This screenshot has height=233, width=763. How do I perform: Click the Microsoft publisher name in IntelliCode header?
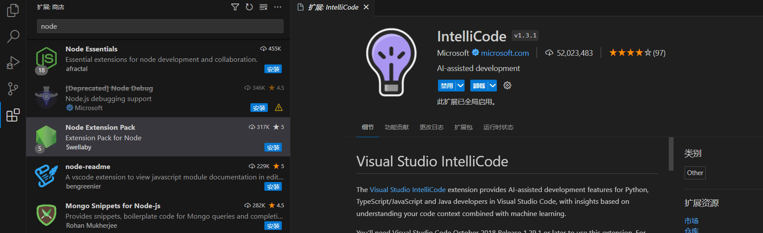pyautogui.click(x=453, y=53)
